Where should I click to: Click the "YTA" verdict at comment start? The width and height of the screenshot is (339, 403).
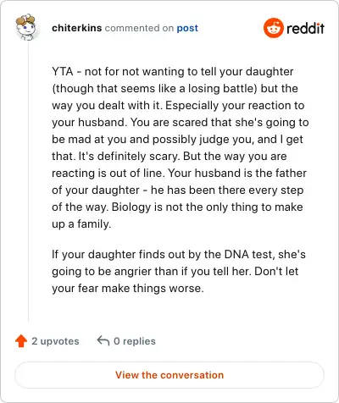63,71
